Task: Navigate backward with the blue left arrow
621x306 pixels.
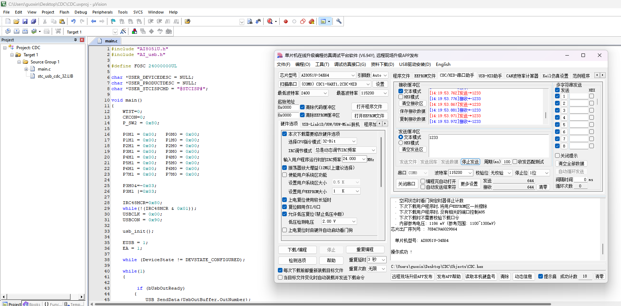Action: point(93,21)
